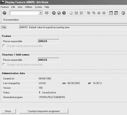Open the Feature menu

[5, 7]
